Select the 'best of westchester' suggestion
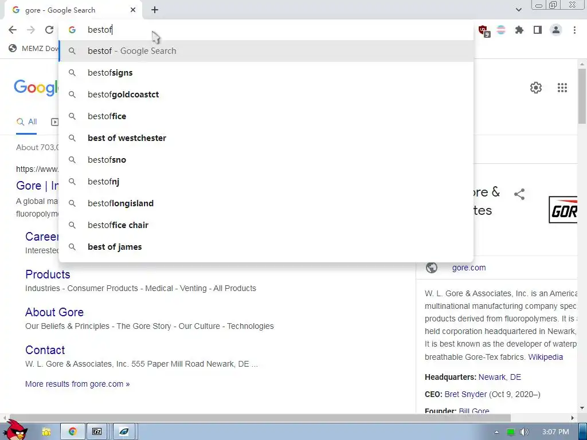The image size is (587, 440). (266, 137)
